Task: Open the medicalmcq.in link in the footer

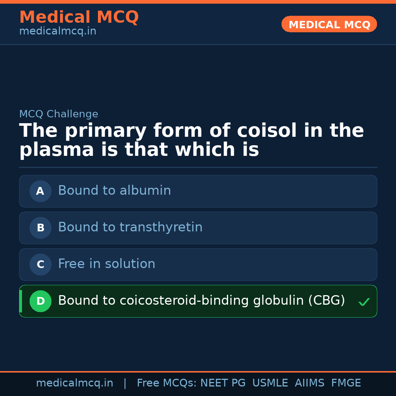Action: coord(74,383)
